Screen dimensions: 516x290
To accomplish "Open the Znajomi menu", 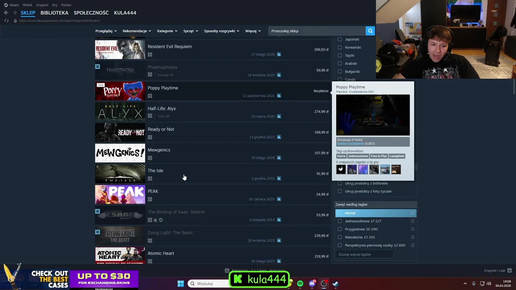I will (x=42, y=5).
